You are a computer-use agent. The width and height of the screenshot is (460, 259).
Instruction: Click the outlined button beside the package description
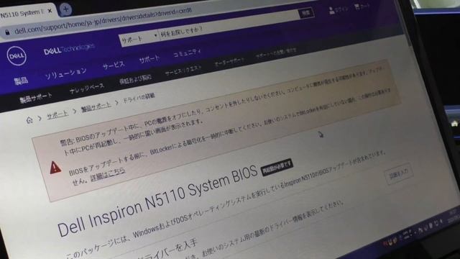pos(400,173)
